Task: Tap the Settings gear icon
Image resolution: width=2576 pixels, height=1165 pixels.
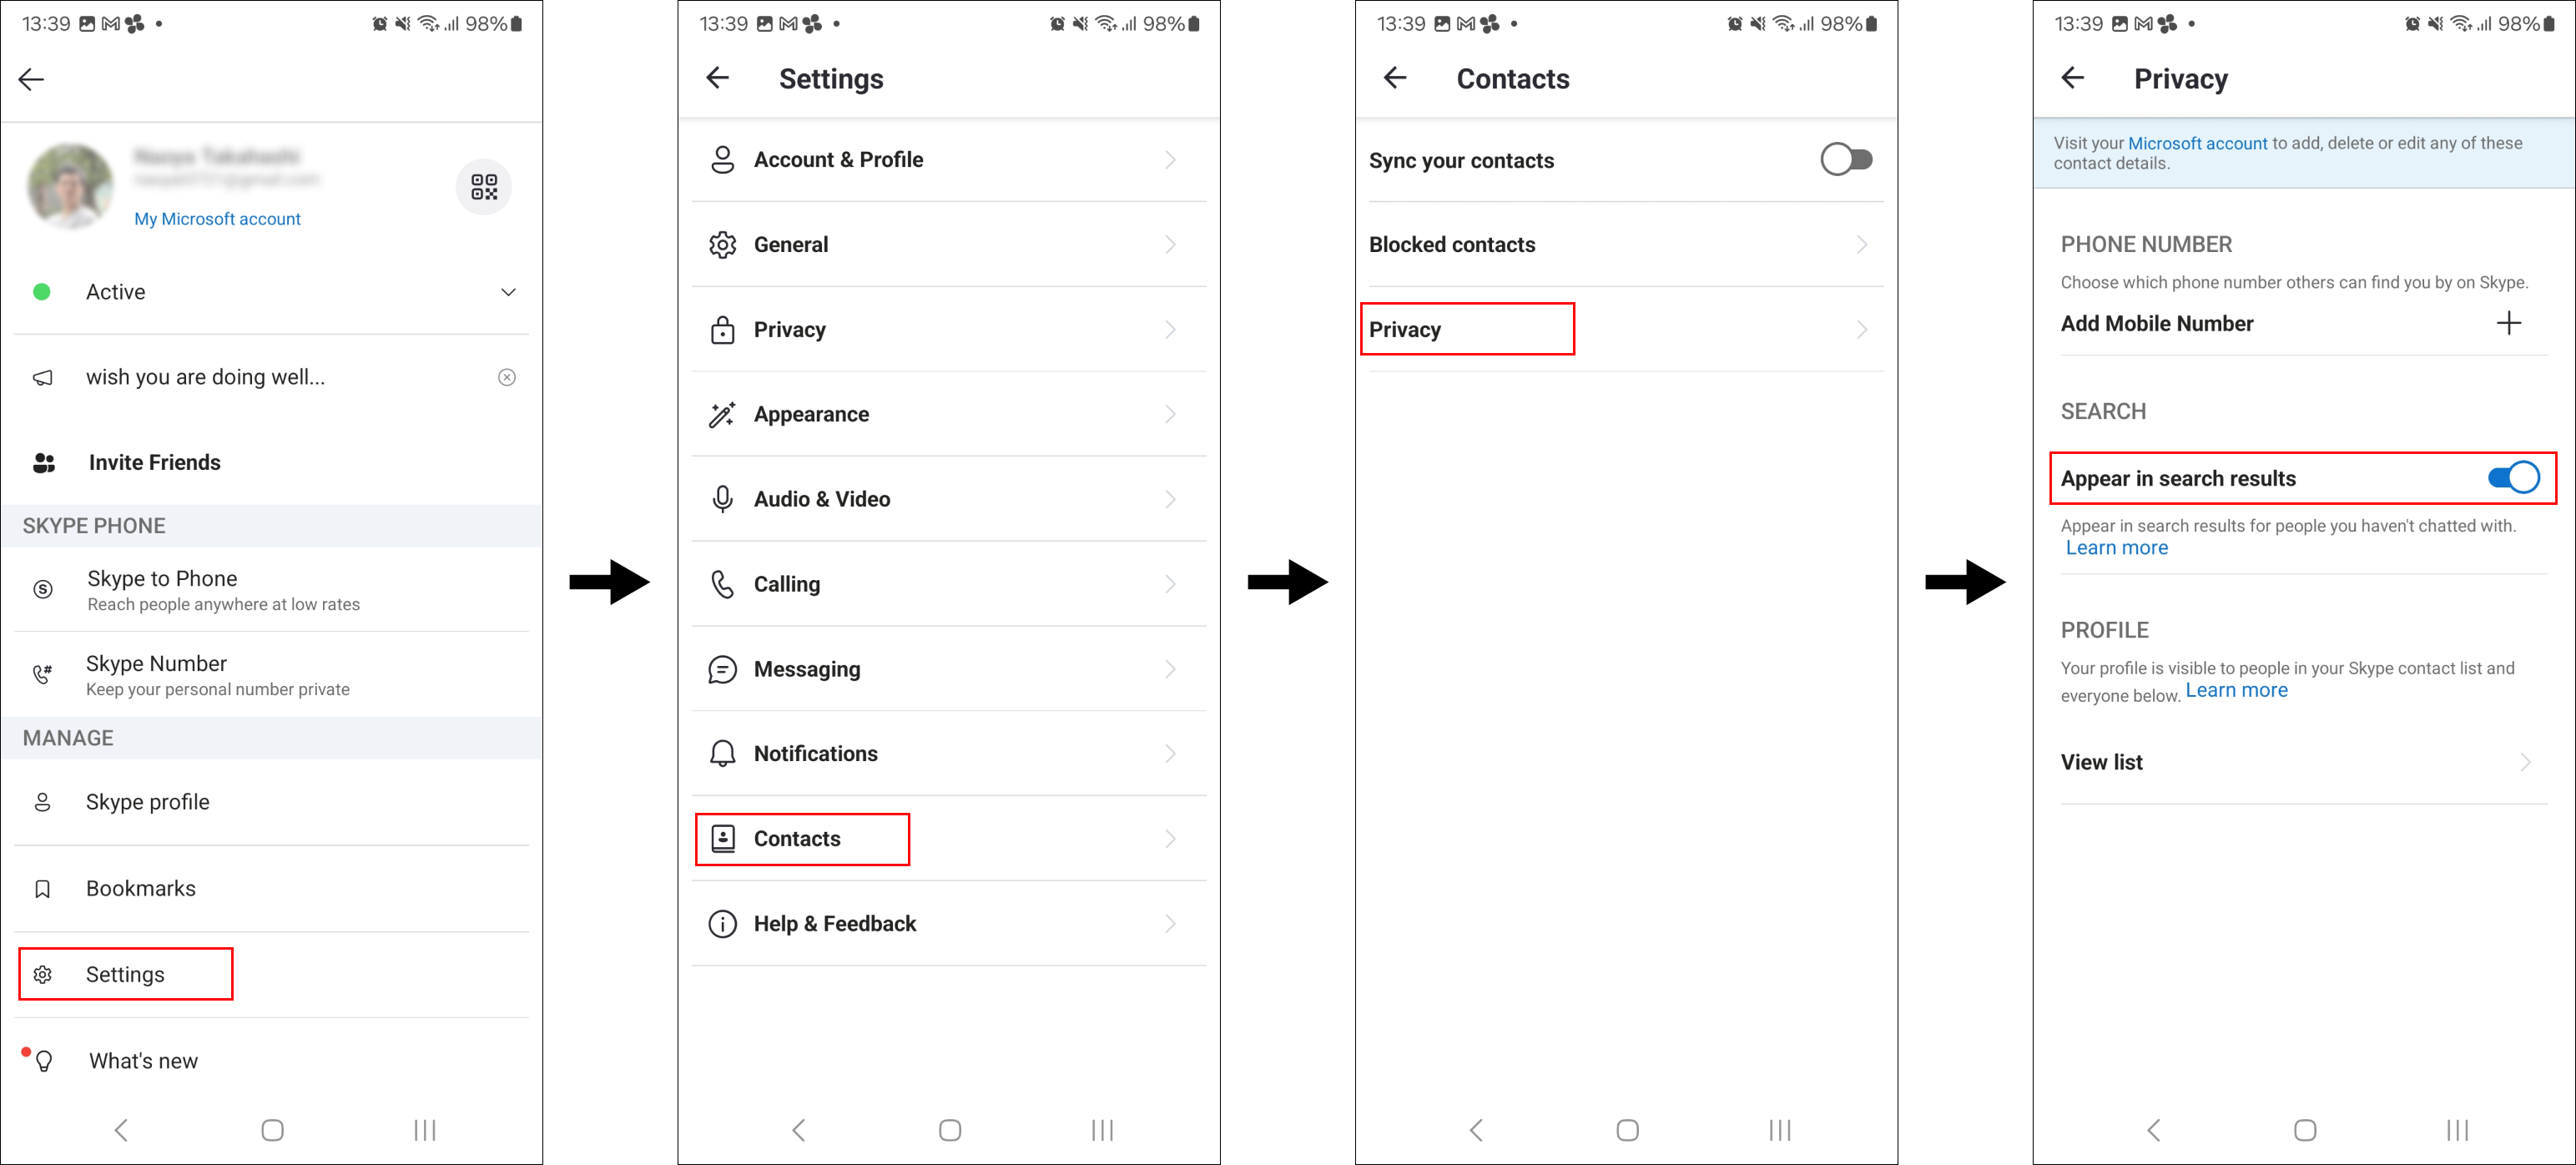Action: point(43,975)
